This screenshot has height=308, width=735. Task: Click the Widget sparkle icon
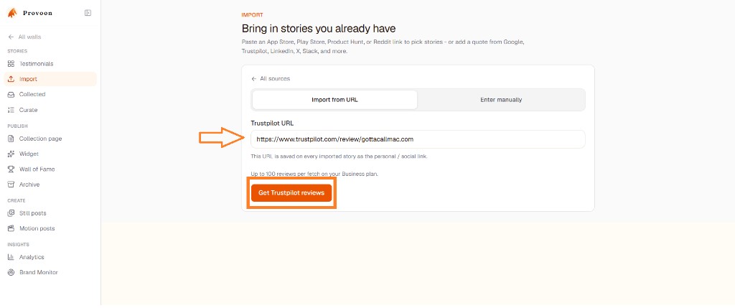pyautogui.click(x=11, y=154)
